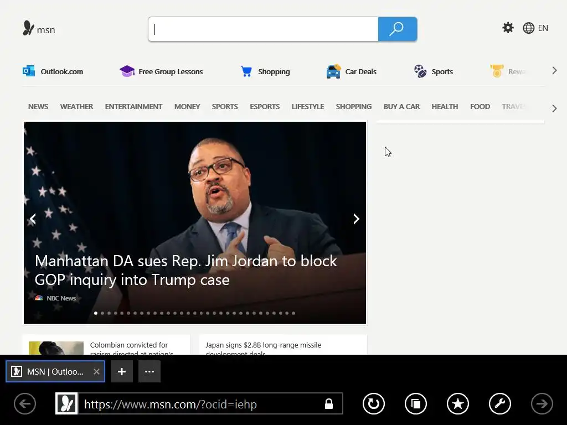Go forward with the browser forward arrow
567x425 pixels.
(x=542, y=403)
